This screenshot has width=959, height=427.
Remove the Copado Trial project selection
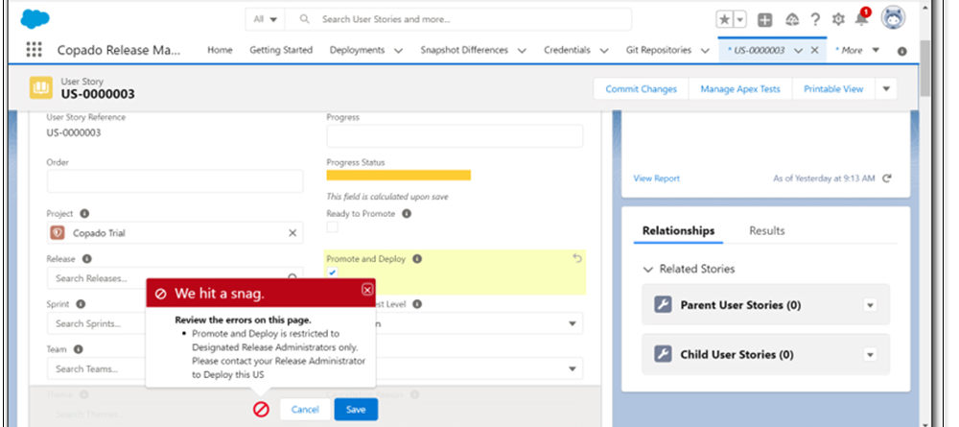(x=292, y=233)
